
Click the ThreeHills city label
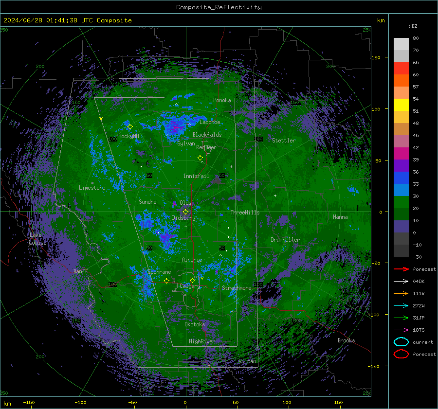[245, 213]
